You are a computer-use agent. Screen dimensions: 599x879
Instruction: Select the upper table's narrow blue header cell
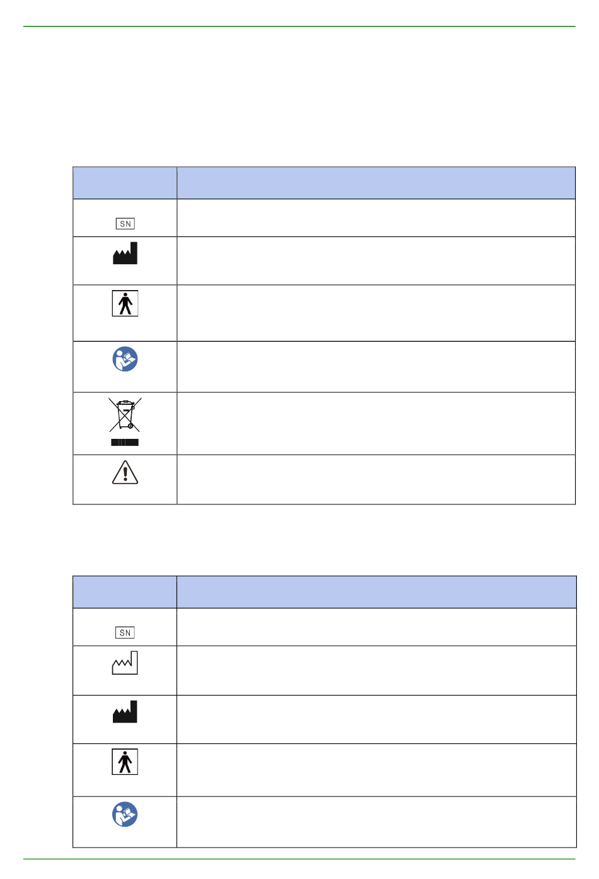[125, 183]
